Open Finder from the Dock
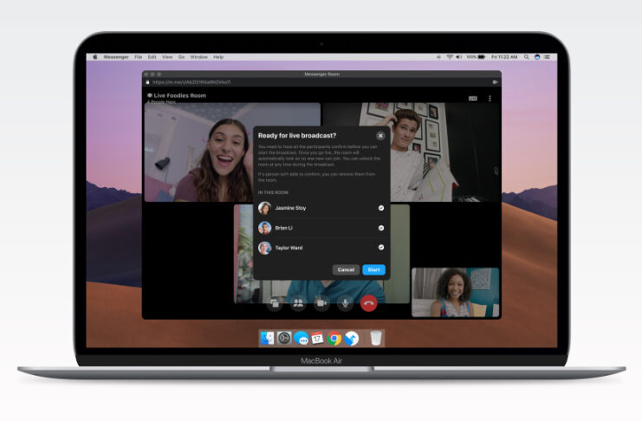Screen dimensions: 642x421 [267, 339]
